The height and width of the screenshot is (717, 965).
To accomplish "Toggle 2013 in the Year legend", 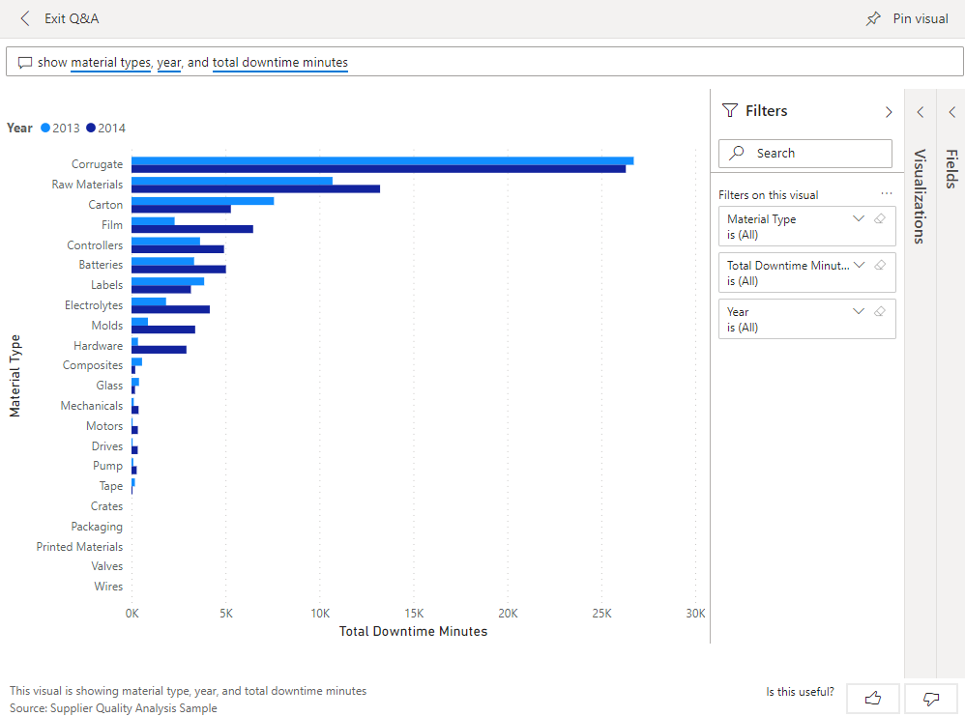I will click(58, 127).
